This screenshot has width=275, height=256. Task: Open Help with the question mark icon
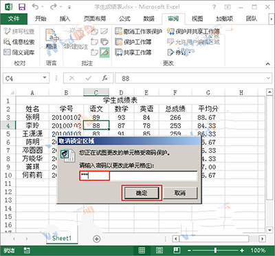tap(214, 7)
